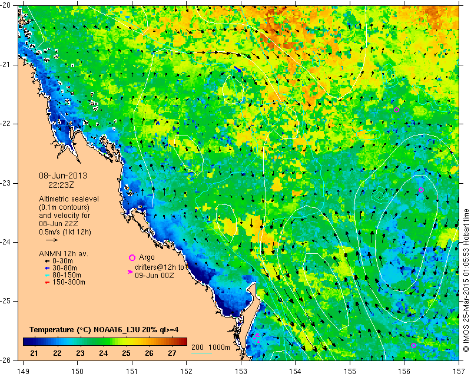Click the latitude axis label -20
Image resolution: width=471 pixels, height=377 pixels.
(x=6, y=5)
